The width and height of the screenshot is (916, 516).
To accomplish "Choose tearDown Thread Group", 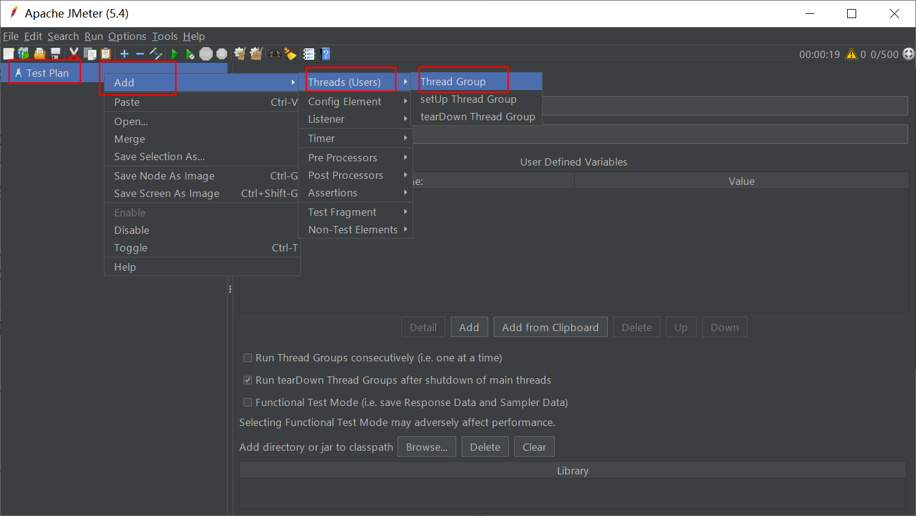I will [476, 117].
